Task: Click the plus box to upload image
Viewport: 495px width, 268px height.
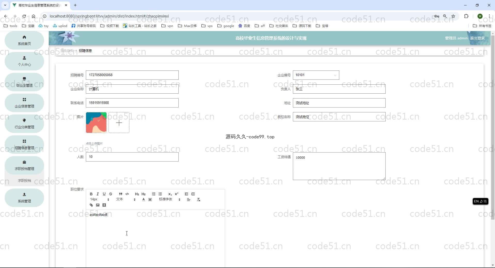Action: pos(119,122)
